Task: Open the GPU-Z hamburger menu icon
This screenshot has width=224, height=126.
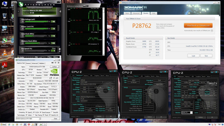Action: tap(59, 63)
